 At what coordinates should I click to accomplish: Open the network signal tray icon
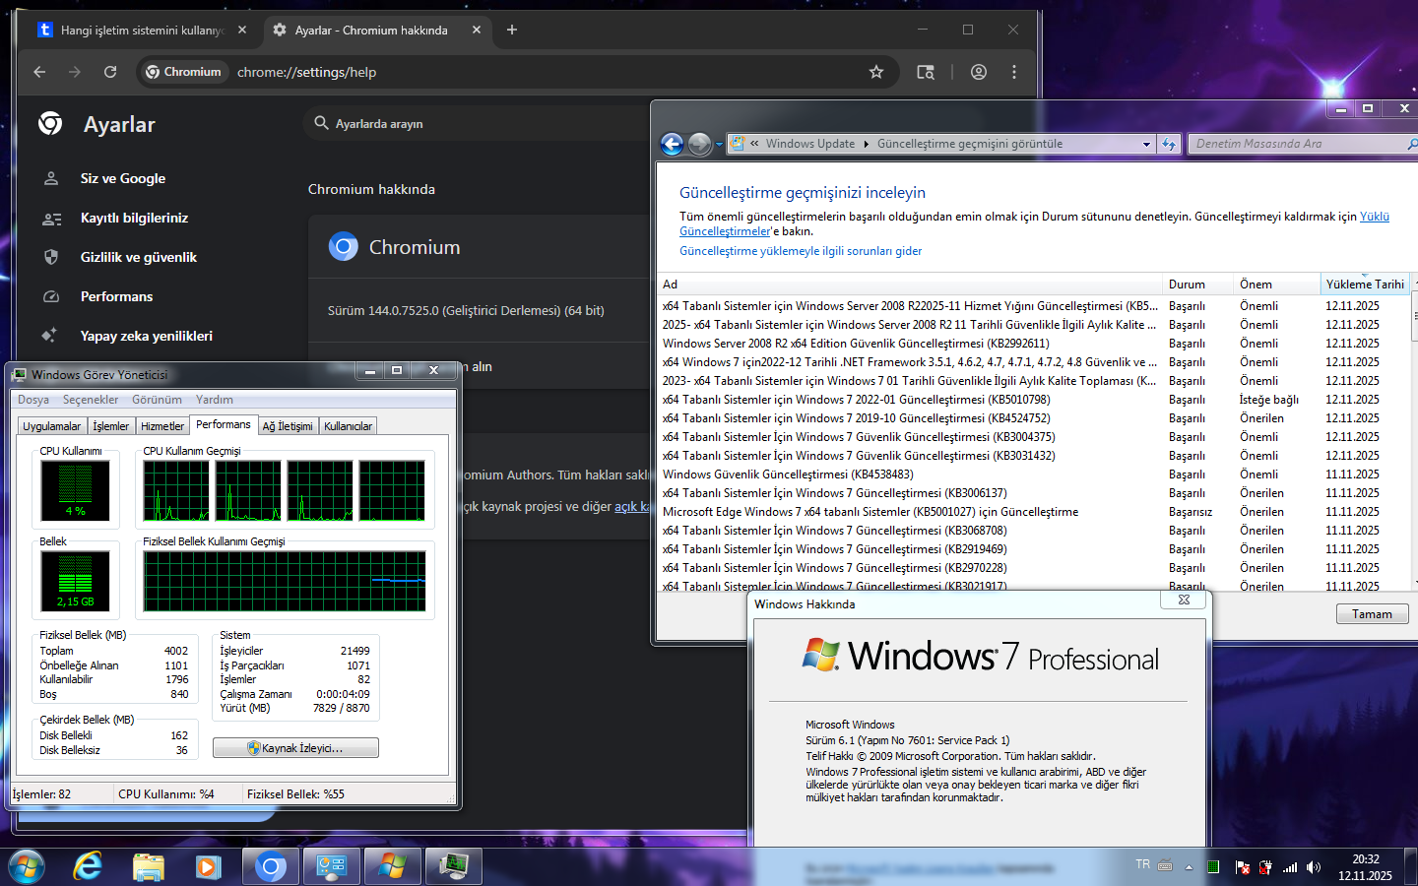pyautogui.click(x=1290, y=867)
